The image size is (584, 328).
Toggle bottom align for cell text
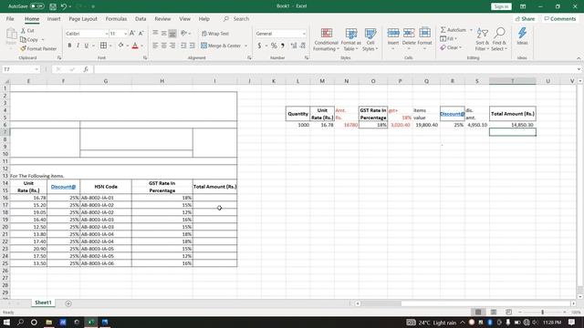coord(172,34)
